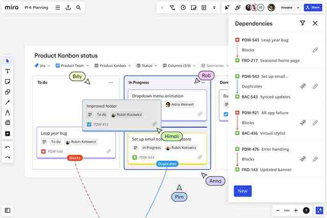
Task: Open the To do column options menu
Action: pyautogui.click(x=111, y=82)
